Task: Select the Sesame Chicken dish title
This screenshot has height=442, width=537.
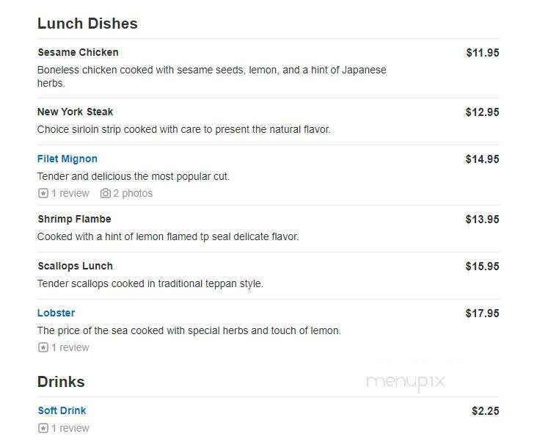Action: pos(78,52)
